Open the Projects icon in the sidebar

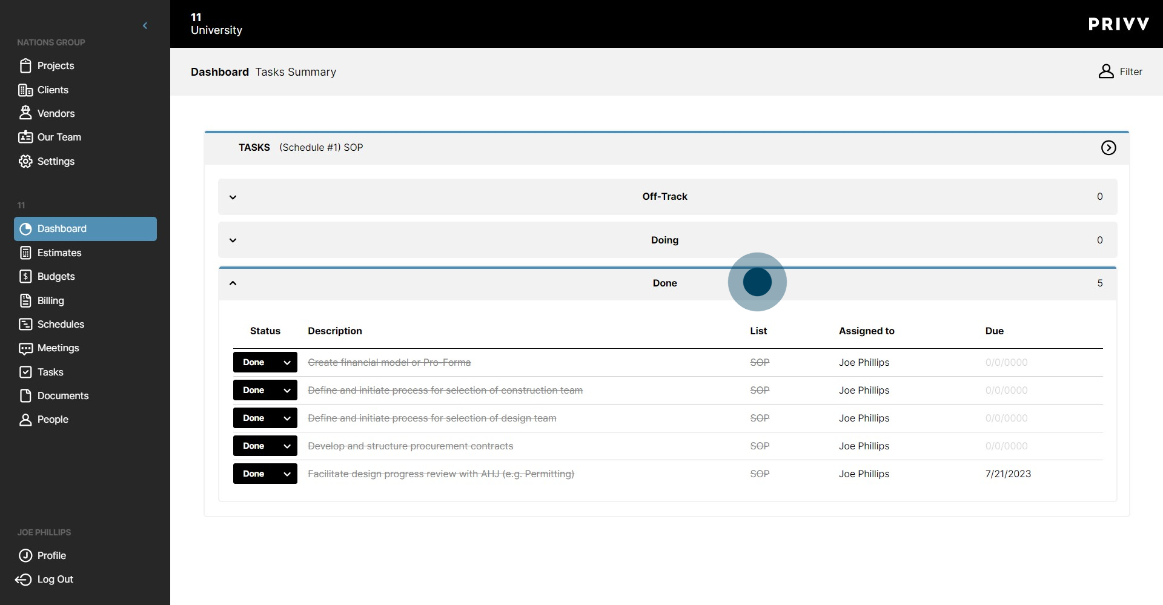[25, 65]
